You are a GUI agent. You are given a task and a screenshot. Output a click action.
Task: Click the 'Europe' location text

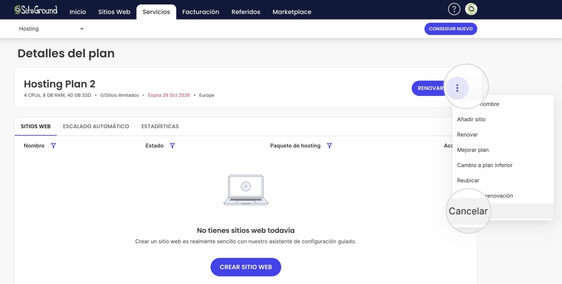207,95
